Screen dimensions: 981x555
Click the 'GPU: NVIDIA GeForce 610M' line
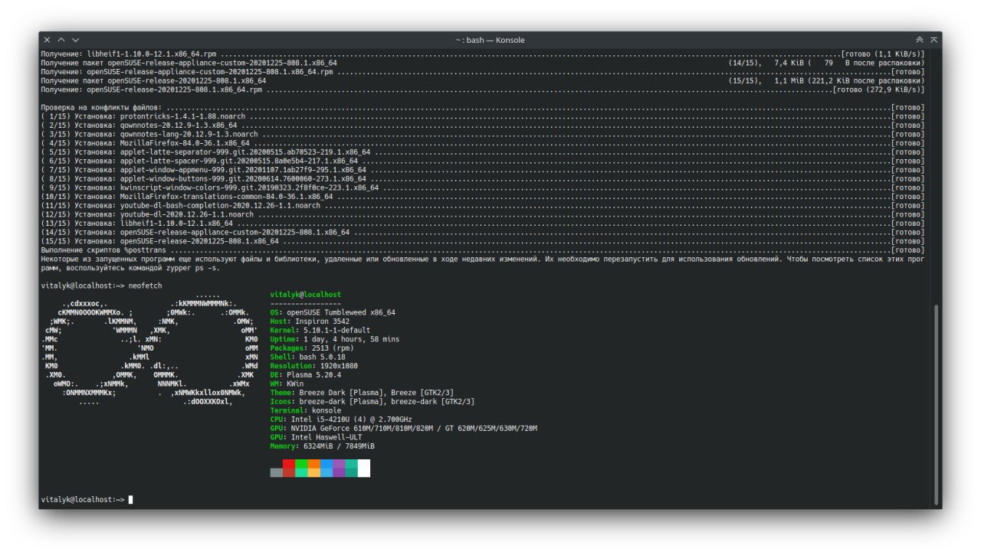tap(404, 428)
